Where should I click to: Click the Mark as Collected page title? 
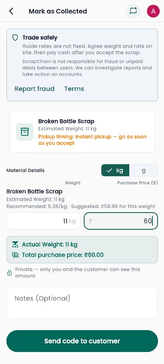58,11
